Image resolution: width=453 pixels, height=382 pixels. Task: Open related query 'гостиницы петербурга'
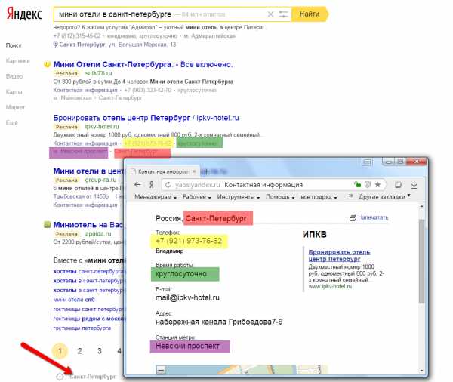pos(82,328)
